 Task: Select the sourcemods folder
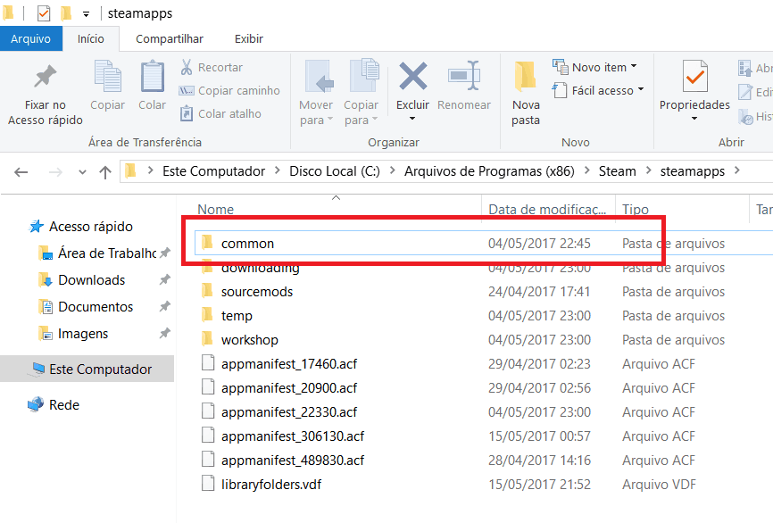click(257, 292)
